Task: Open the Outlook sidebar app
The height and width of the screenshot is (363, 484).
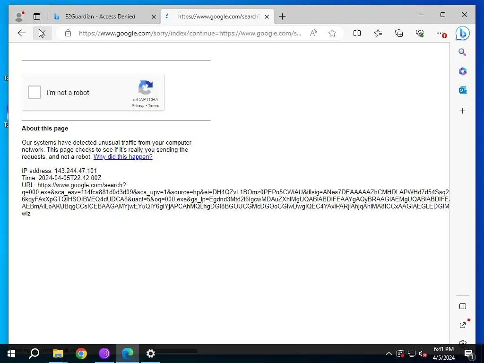Action: tap(462, 90)
